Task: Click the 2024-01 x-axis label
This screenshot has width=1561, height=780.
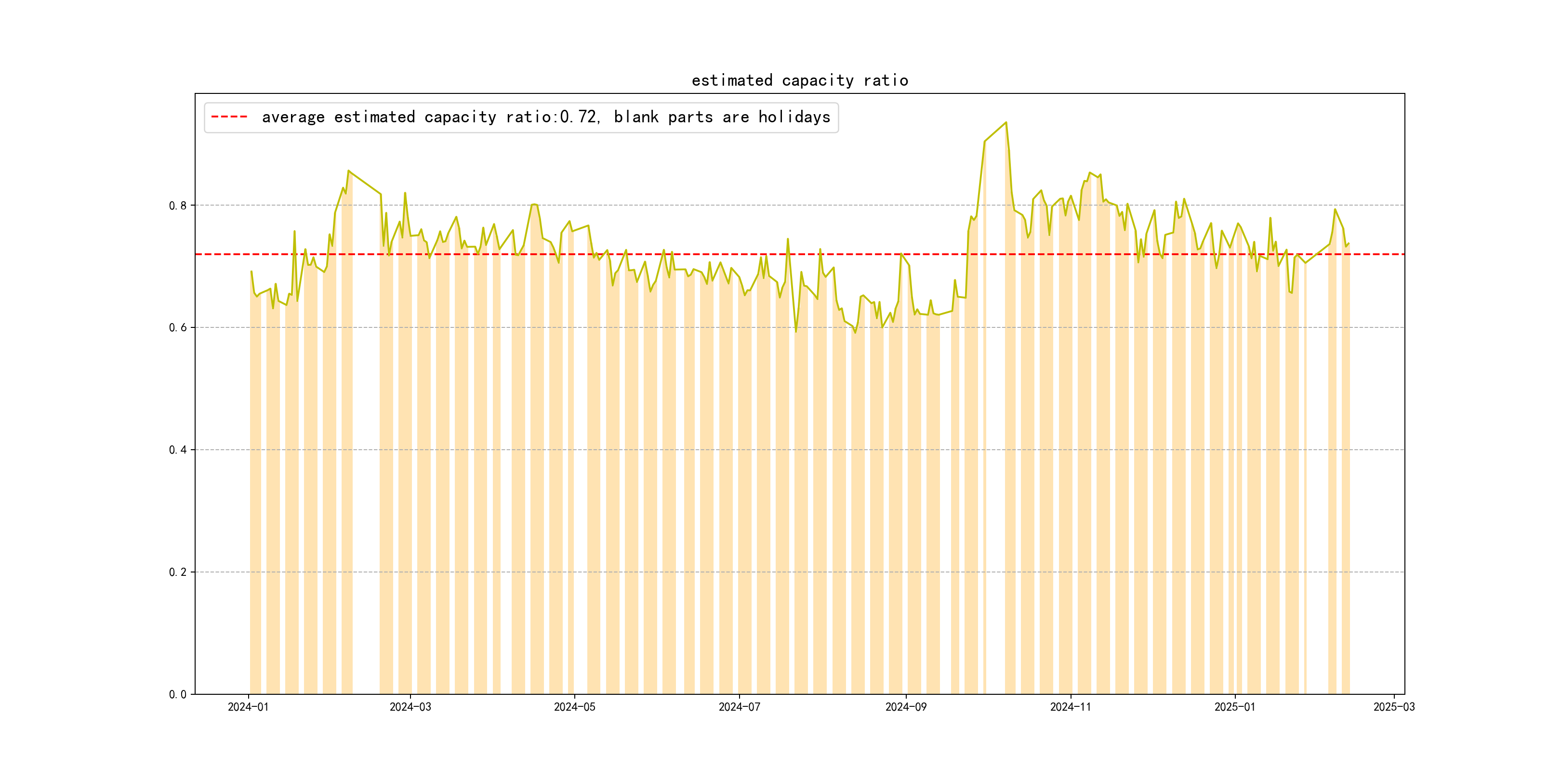Action: point(248,707)
